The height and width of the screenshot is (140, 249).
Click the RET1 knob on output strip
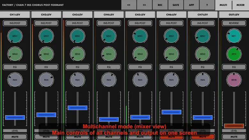pos(234,36)
